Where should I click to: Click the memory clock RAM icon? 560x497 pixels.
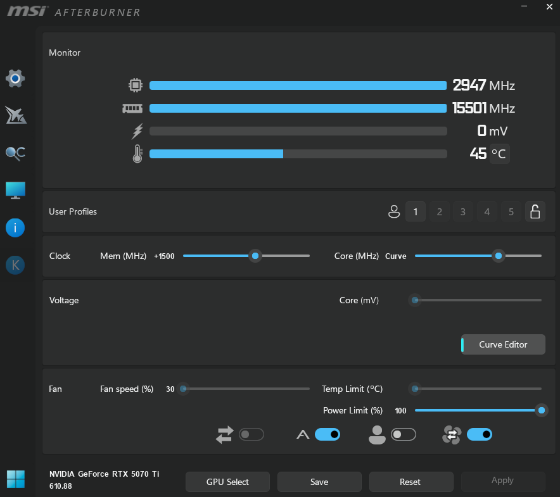coord(132,108)
